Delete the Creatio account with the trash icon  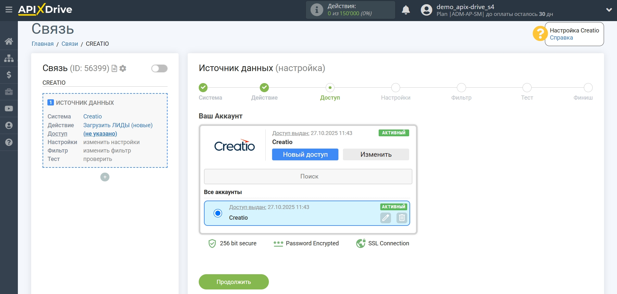[402, 218]
